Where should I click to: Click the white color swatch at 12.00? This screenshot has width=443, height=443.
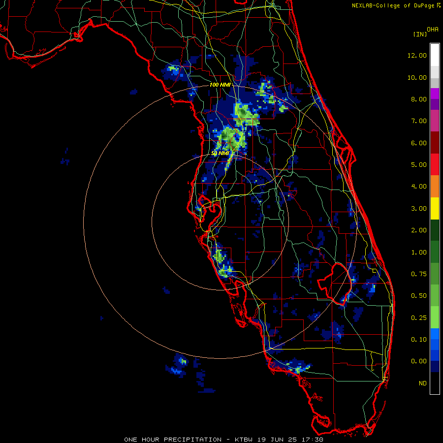click(x=435, y=55)
